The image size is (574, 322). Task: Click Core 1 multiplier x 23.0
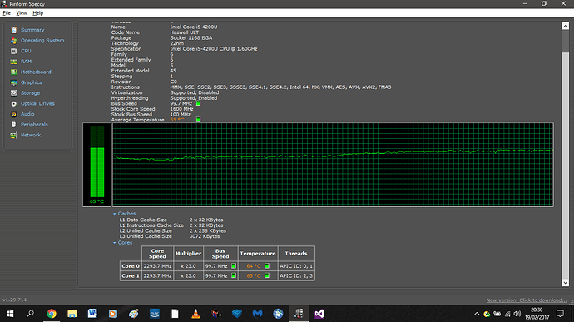188,275
